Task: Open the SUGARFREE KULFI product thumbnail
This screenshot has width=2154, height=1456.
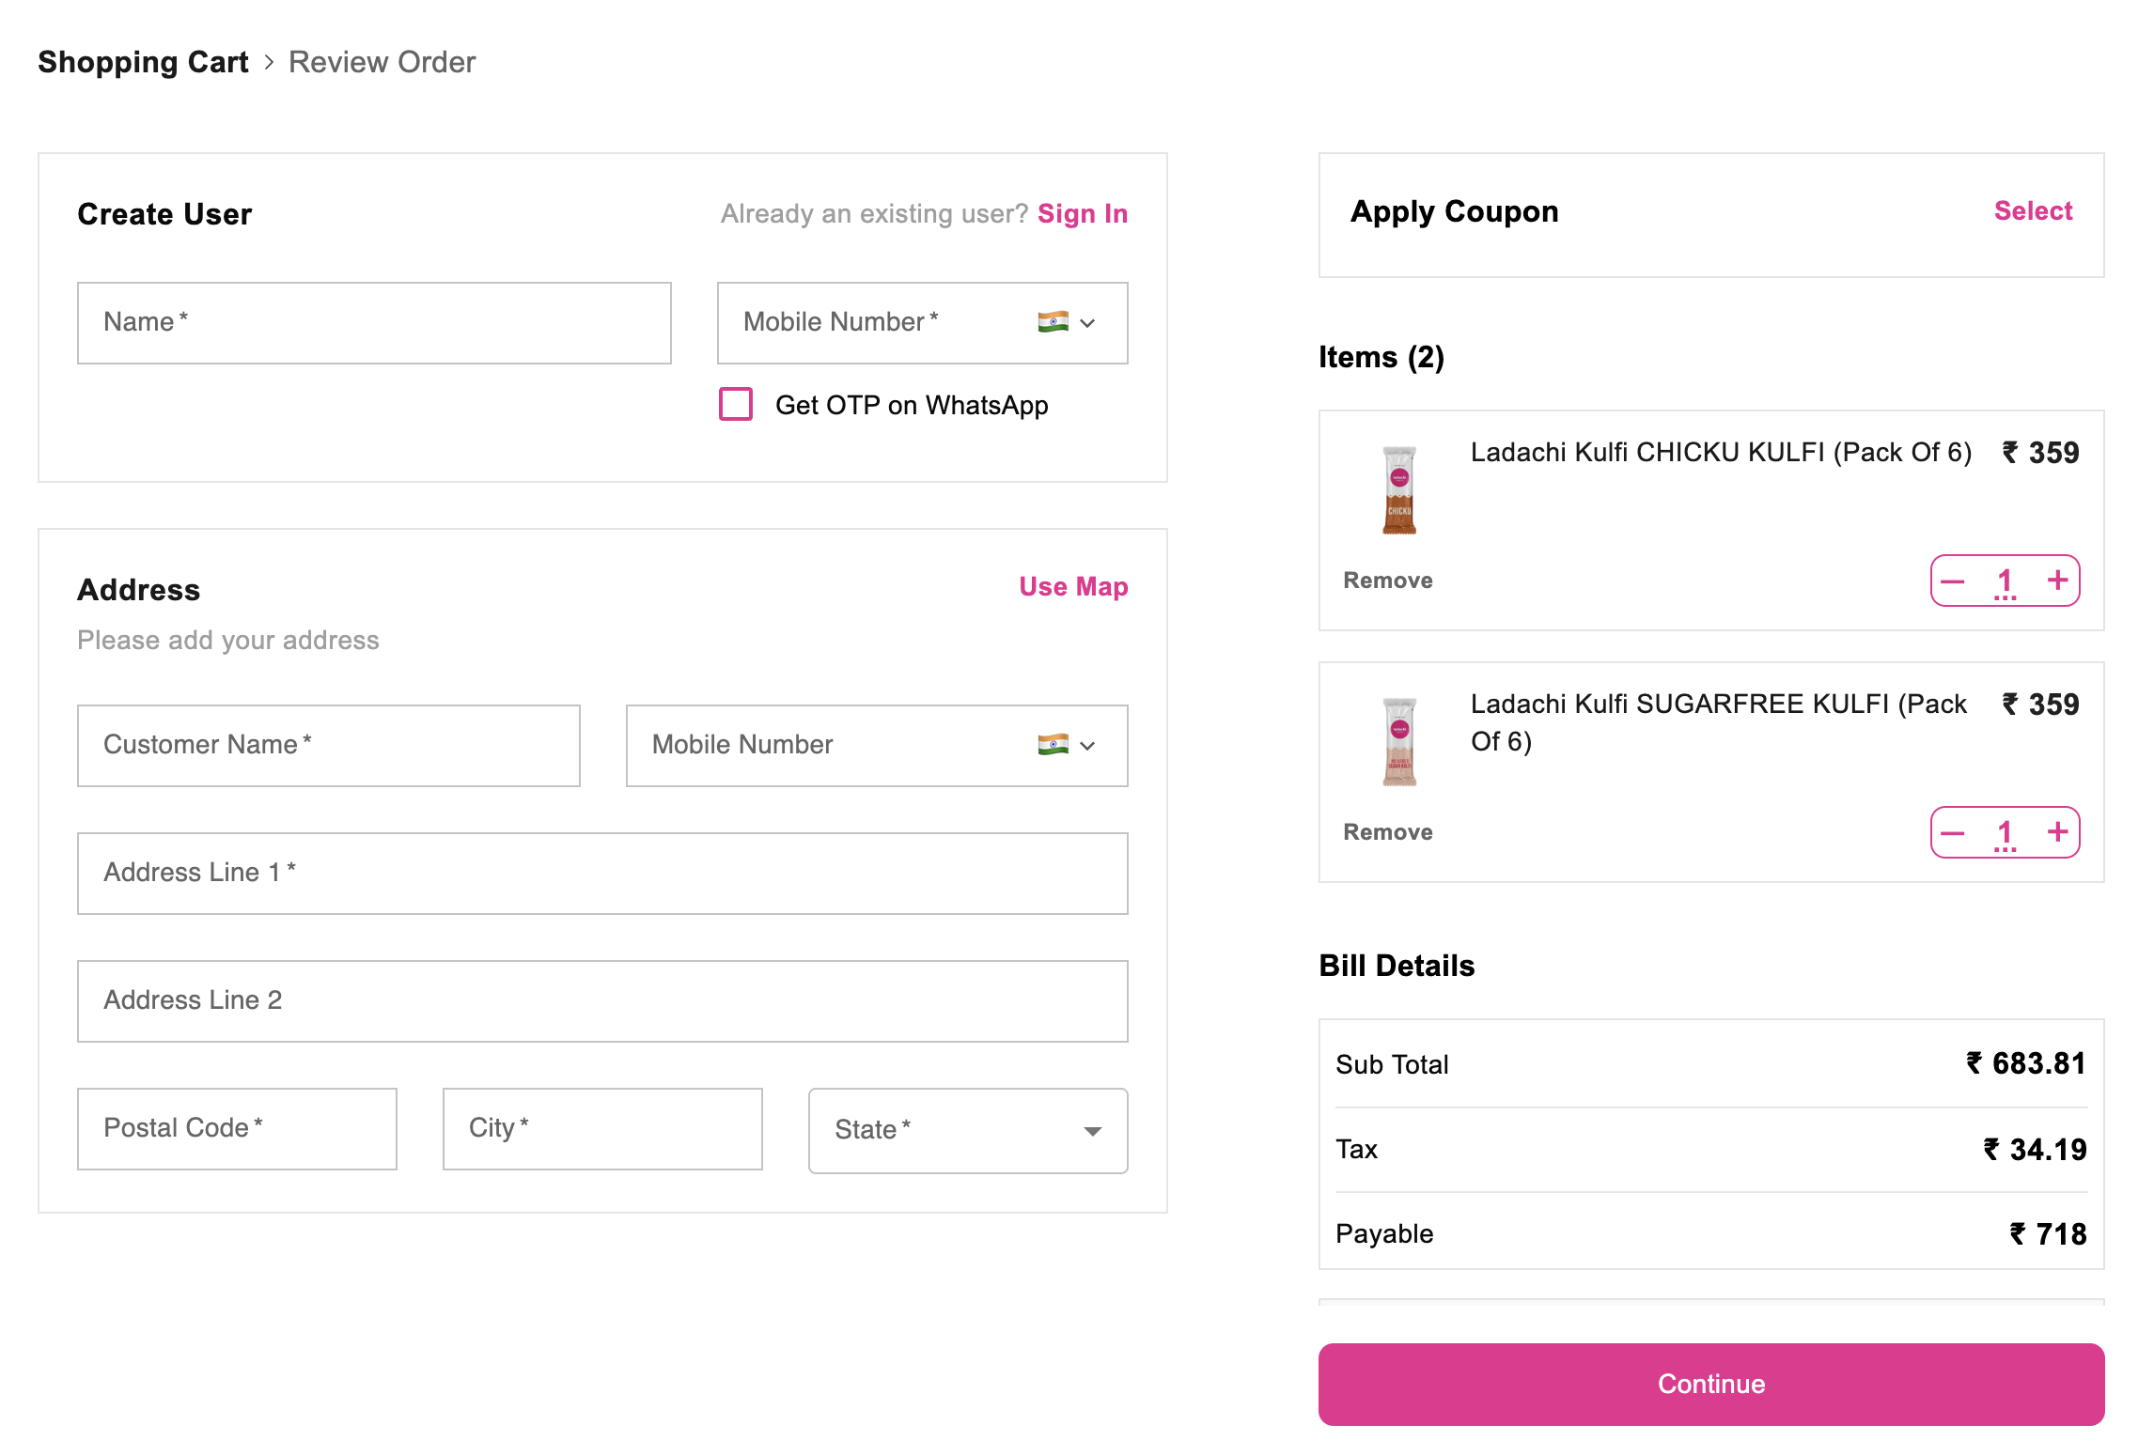Action: click(x=1399, y=741)
